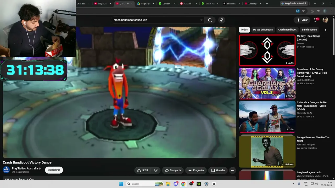The image size is (335, 188).
Task: Click the Suscribirse button
Action: (54, 170)
